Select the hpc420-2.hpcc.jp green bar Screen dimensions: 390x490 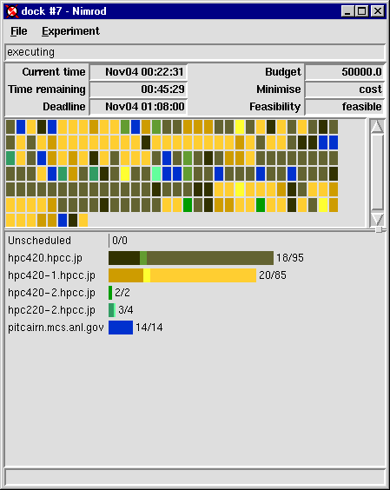pyautogui.click(x=110, y=293)
